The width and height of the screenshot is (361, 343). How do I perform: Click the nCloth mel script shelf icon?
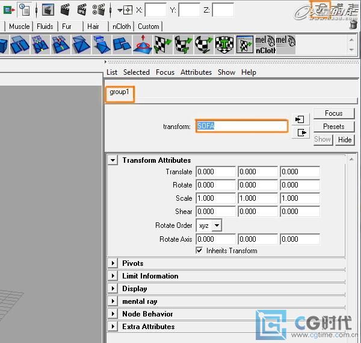point(264,45)
